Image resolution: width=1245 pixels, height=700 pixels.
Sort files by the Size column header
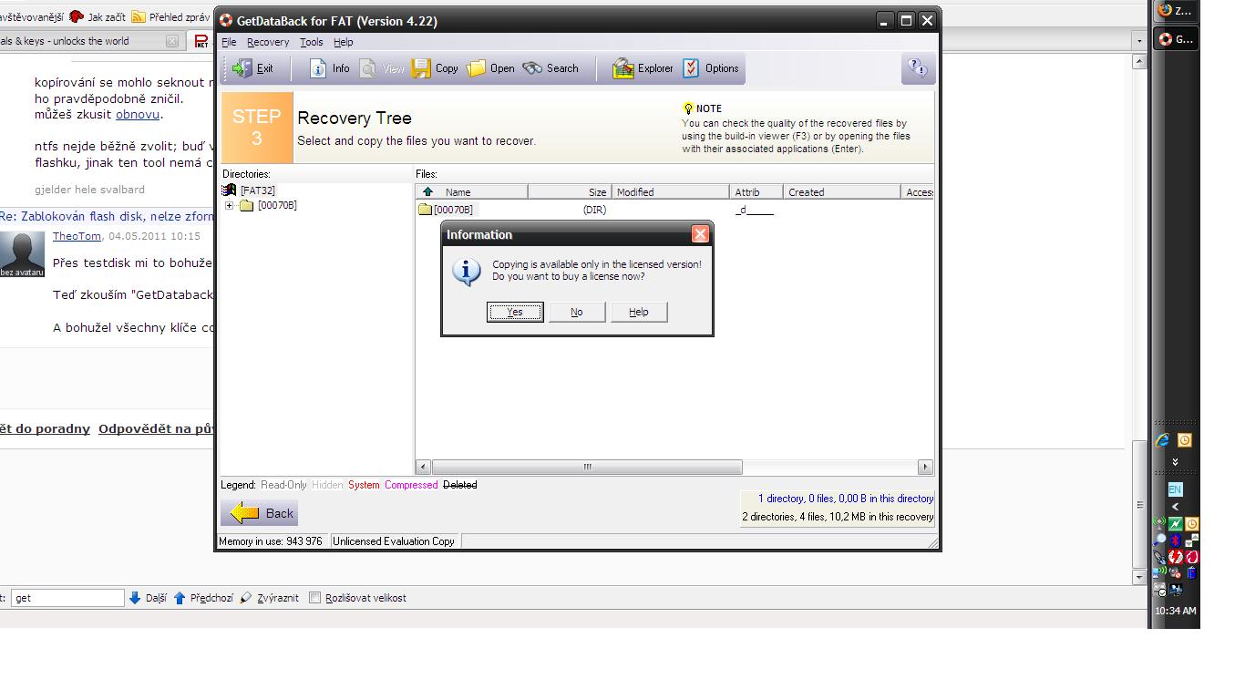[570, 191]
